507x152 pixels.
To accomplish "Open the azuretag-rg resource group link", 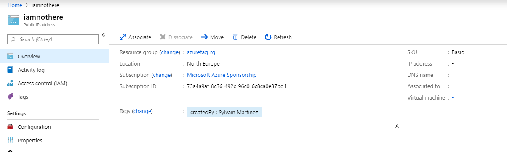I will pos(201,52).
